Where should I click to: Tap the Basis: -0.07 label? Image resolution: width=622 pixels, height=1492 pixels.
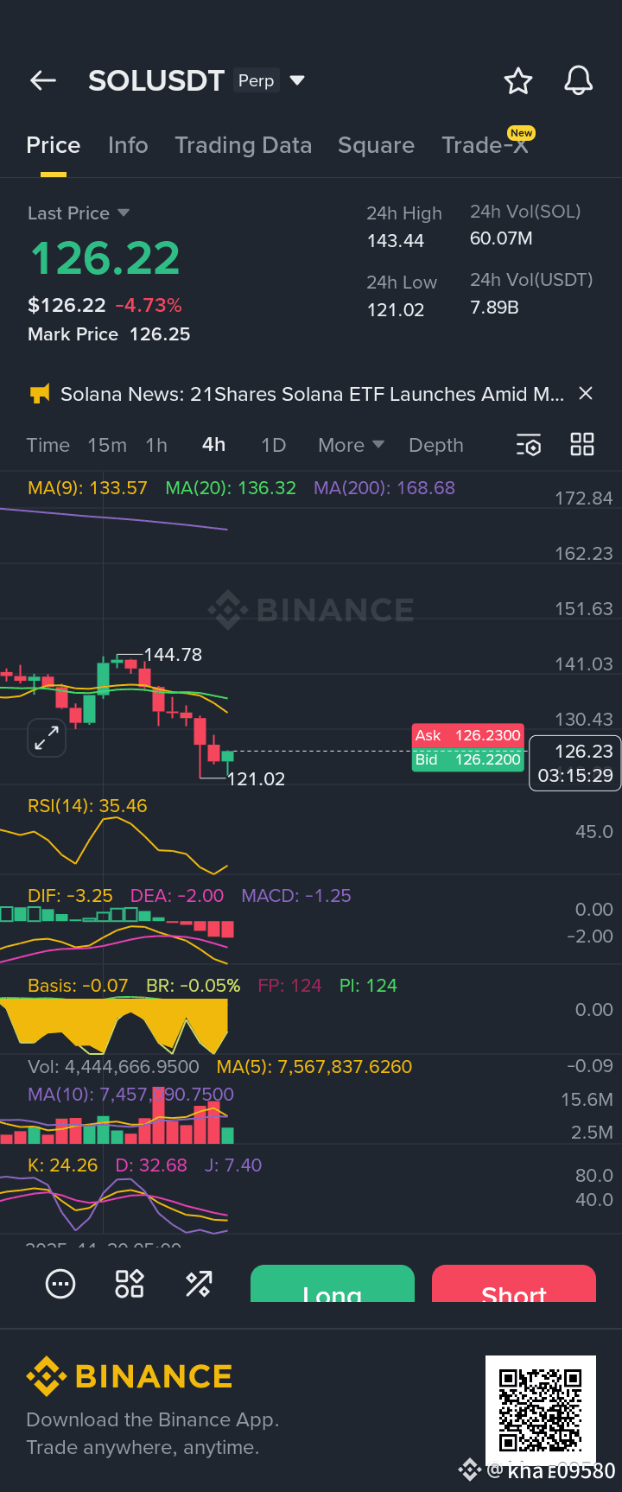[x=78, y=986]
